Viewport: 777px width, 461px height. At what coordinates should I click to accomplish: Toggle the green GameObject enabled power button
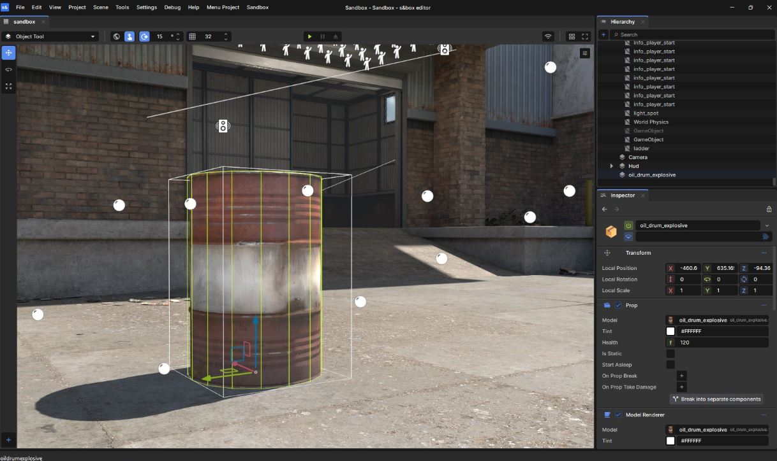click(628, 225)
